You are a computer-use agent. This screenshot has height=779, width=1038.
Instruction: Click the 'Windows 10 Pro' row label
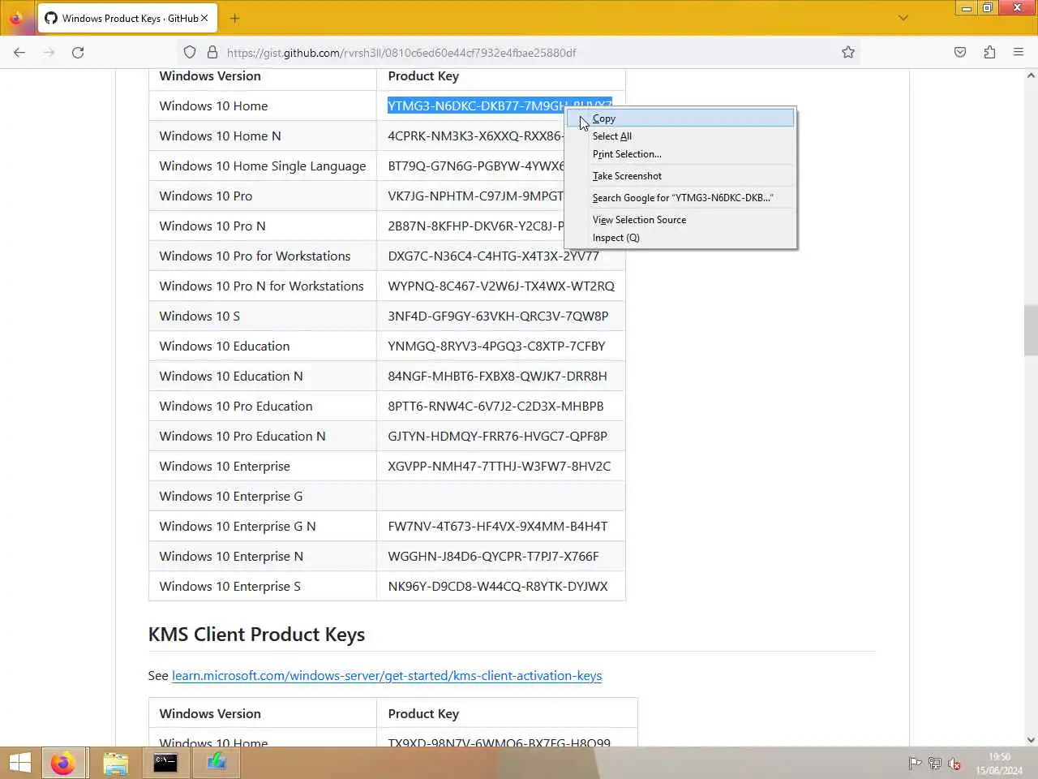click(x=205, y=196)
